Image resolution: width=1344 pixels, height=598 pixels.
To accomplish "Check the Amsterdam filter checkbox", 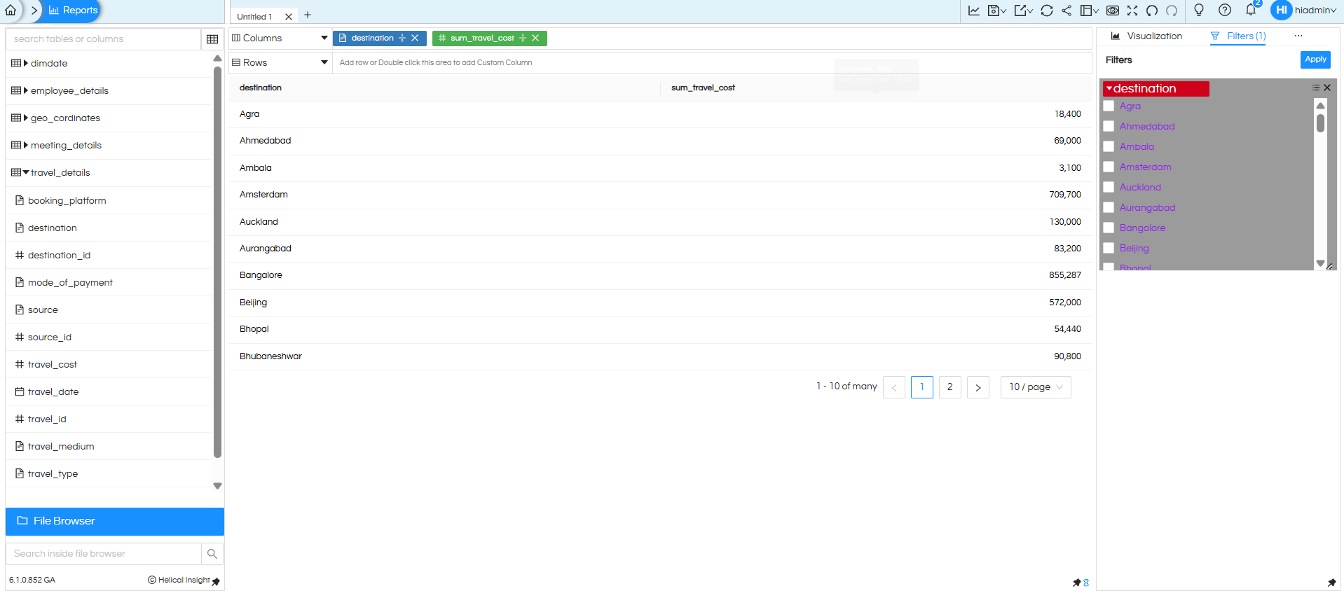I will (1109, 167).
